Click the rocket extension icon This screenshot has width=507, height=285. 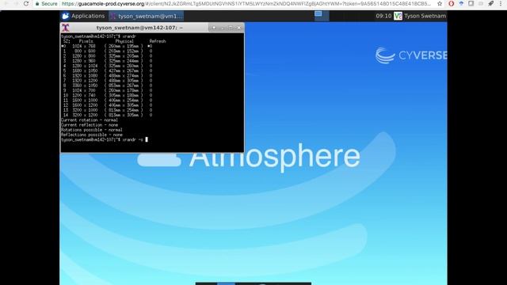[491, 3]
